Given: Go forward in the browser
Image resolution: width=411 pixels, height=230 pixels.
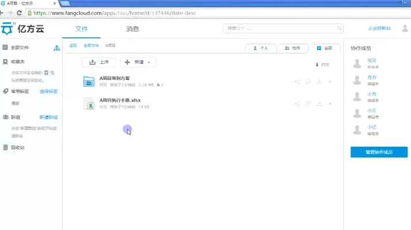Looking at the screenshot, I should (x=10, y=13).
